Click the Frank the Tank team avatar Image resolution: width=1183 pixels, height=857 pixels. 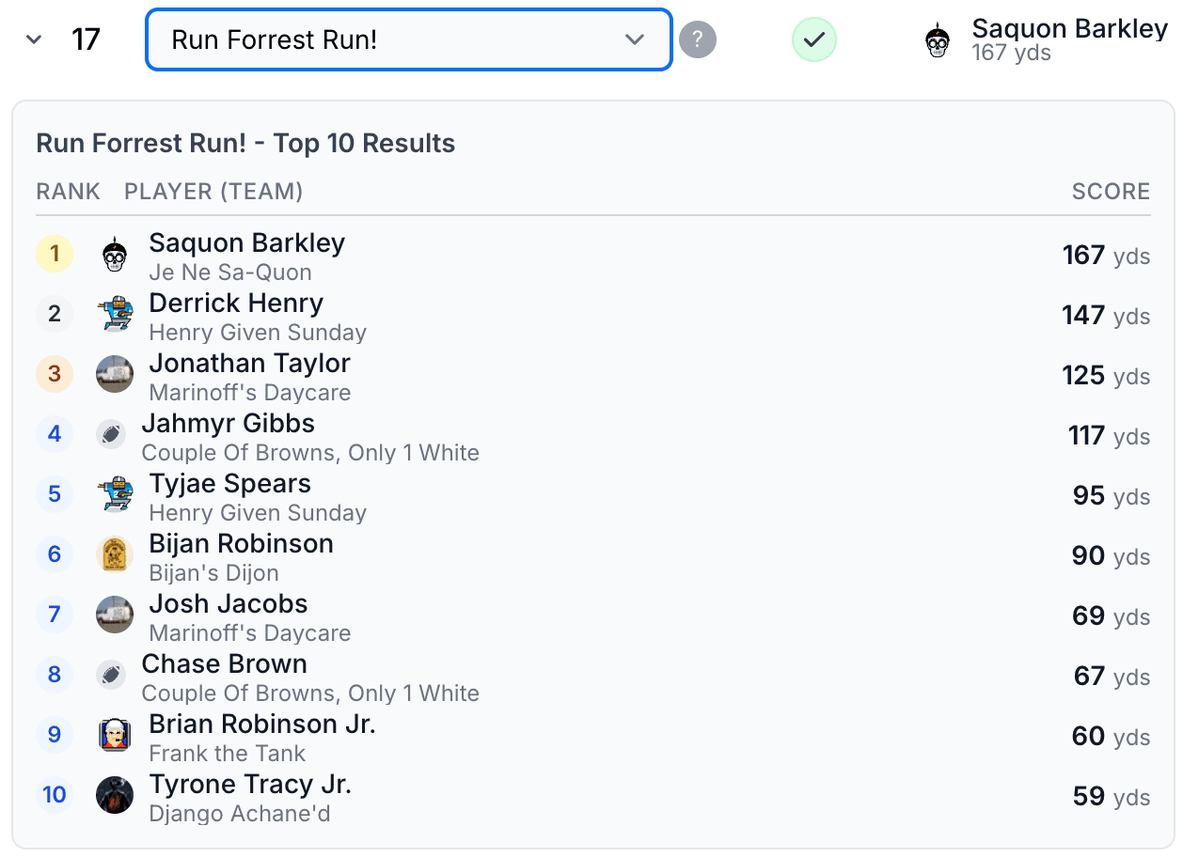tap(114, 735)
